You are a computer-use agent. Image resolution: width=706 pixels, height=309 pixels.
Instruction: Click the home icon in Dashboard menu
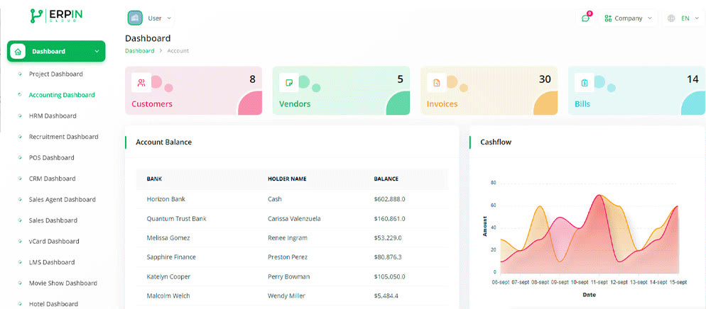[18, 52]
